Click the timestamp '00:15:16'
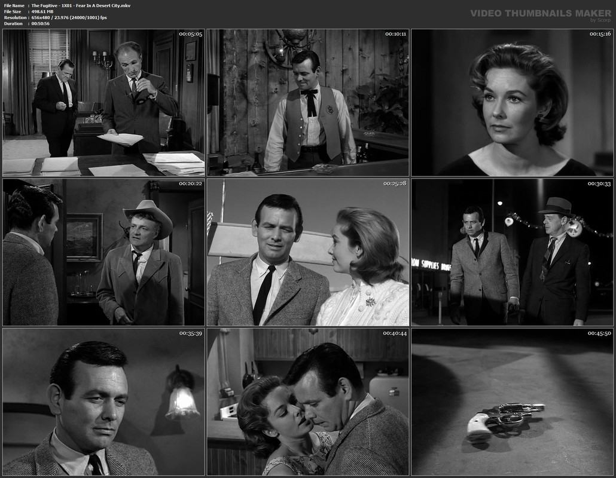Image resolution: width=616 pixels, height=478 pixels. [600, 34]
